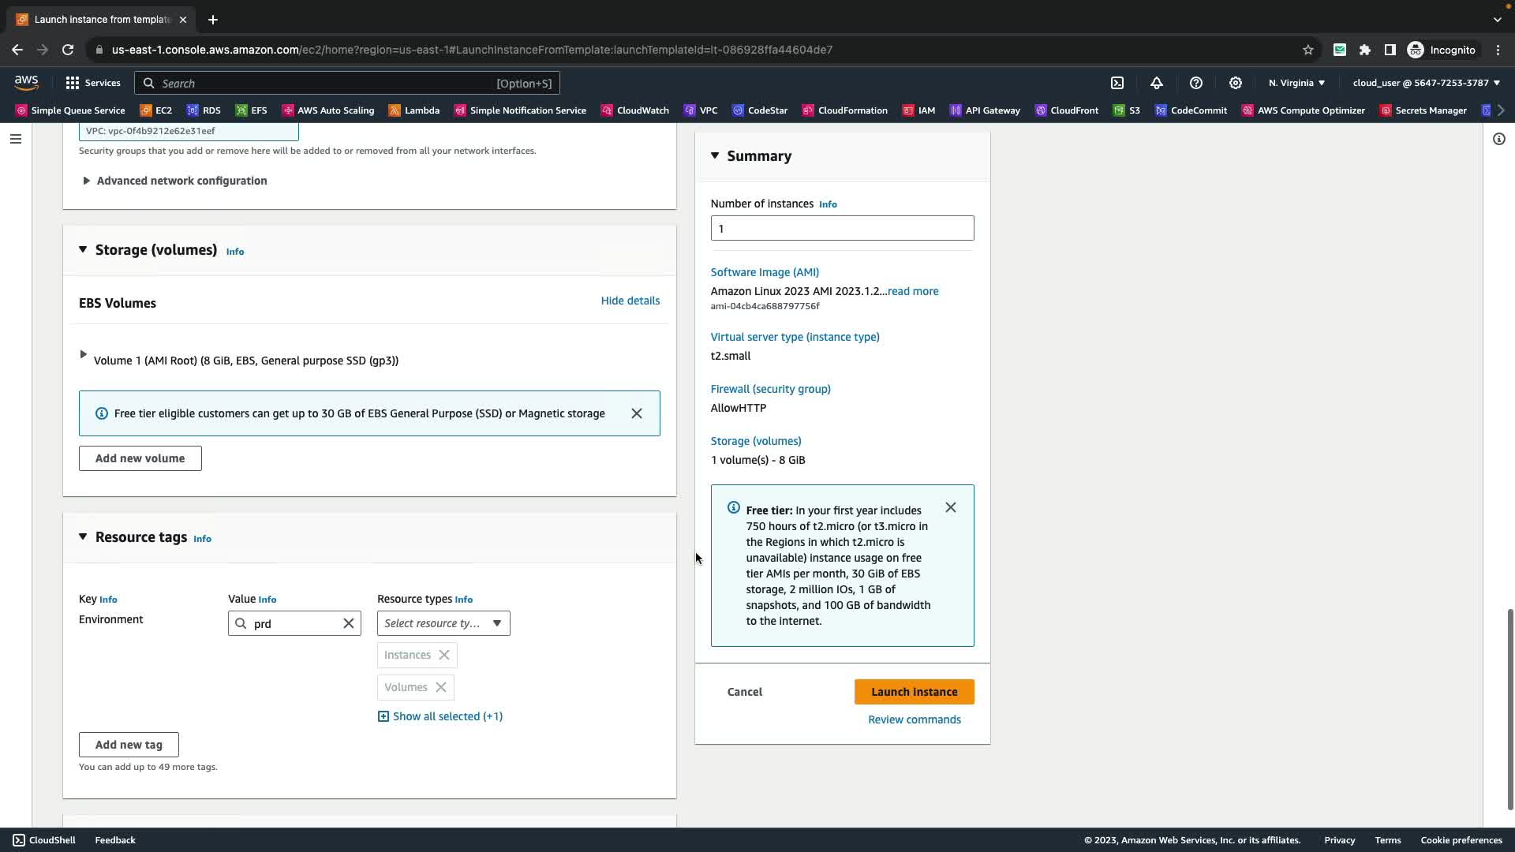Dismiss the Free tier EBS storage info banner

pos(637,413)
